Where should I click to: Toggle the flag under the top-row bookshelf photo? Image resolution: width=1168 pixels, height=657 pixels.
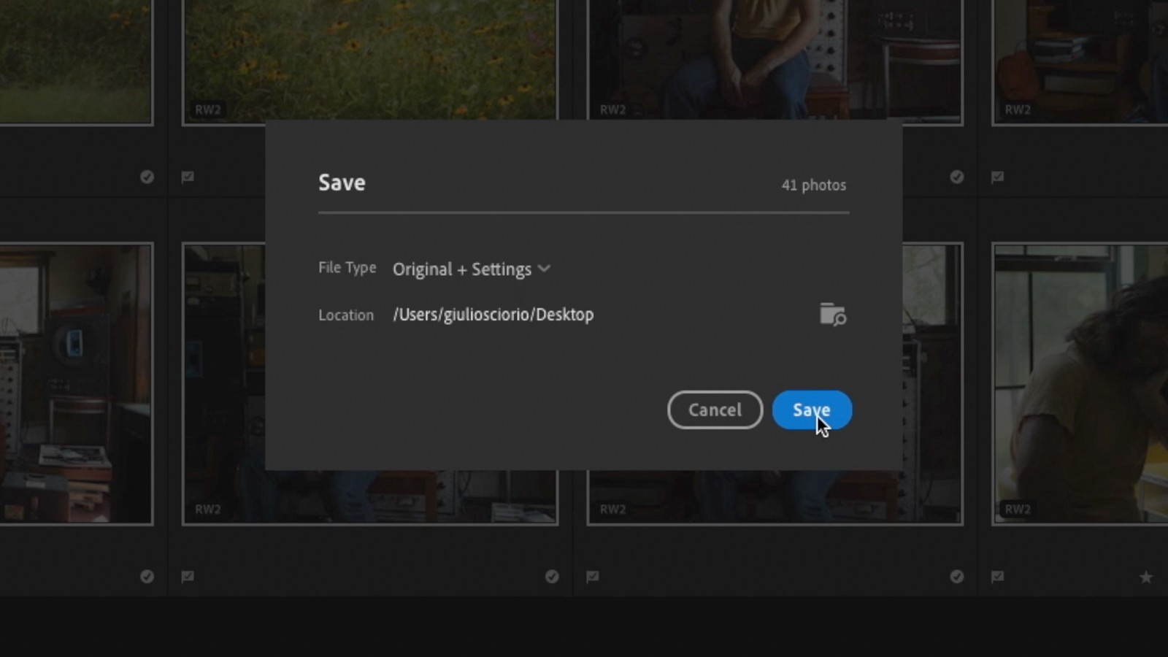click(997, 177)
